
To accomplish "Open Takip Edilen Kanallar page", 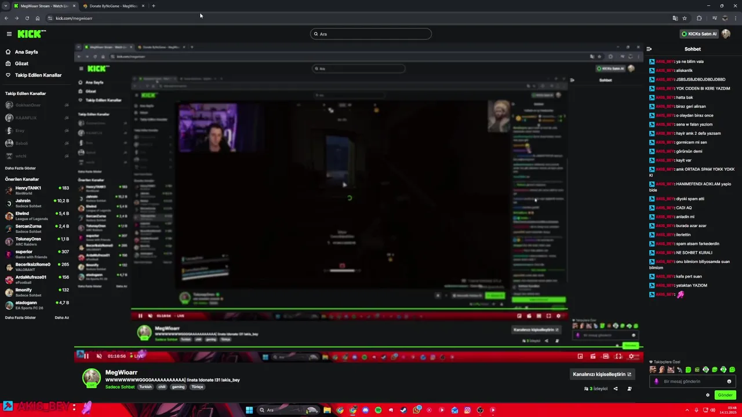I will [x=33, y=75].
